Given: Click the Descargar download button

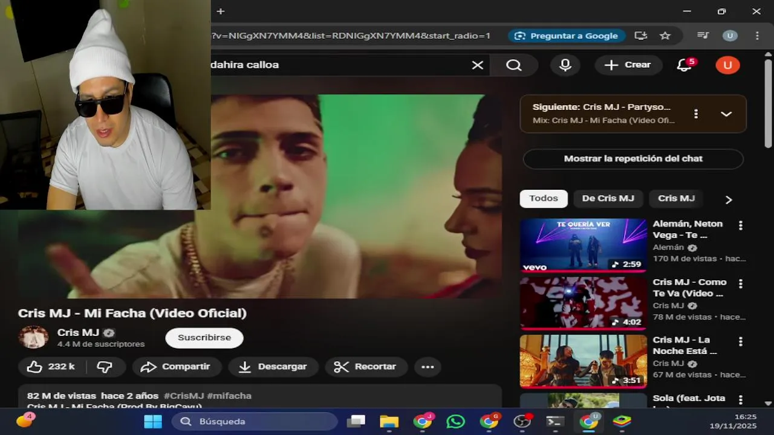Looking at the screenshot, I should coord(273,367).
